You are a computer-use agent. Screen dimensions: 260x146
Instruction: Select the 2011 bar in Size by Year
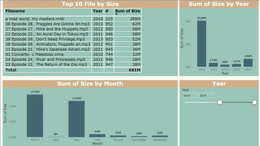(x=213, y=65)
